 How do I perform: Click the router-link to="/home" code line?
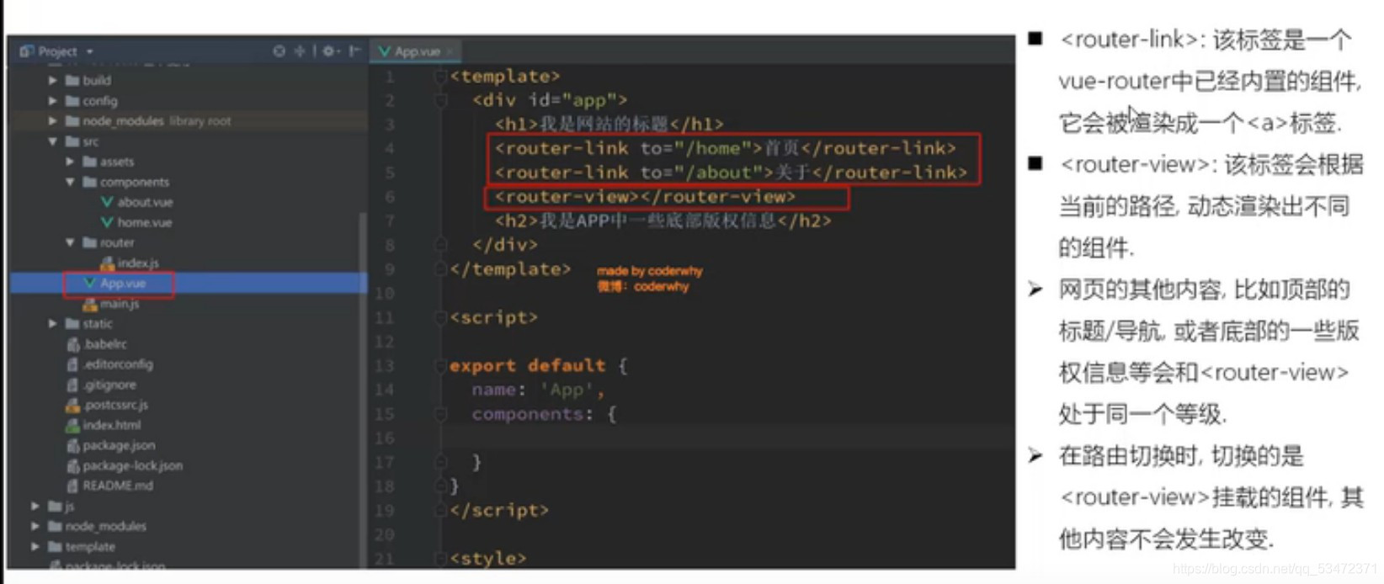coord(726,148)
